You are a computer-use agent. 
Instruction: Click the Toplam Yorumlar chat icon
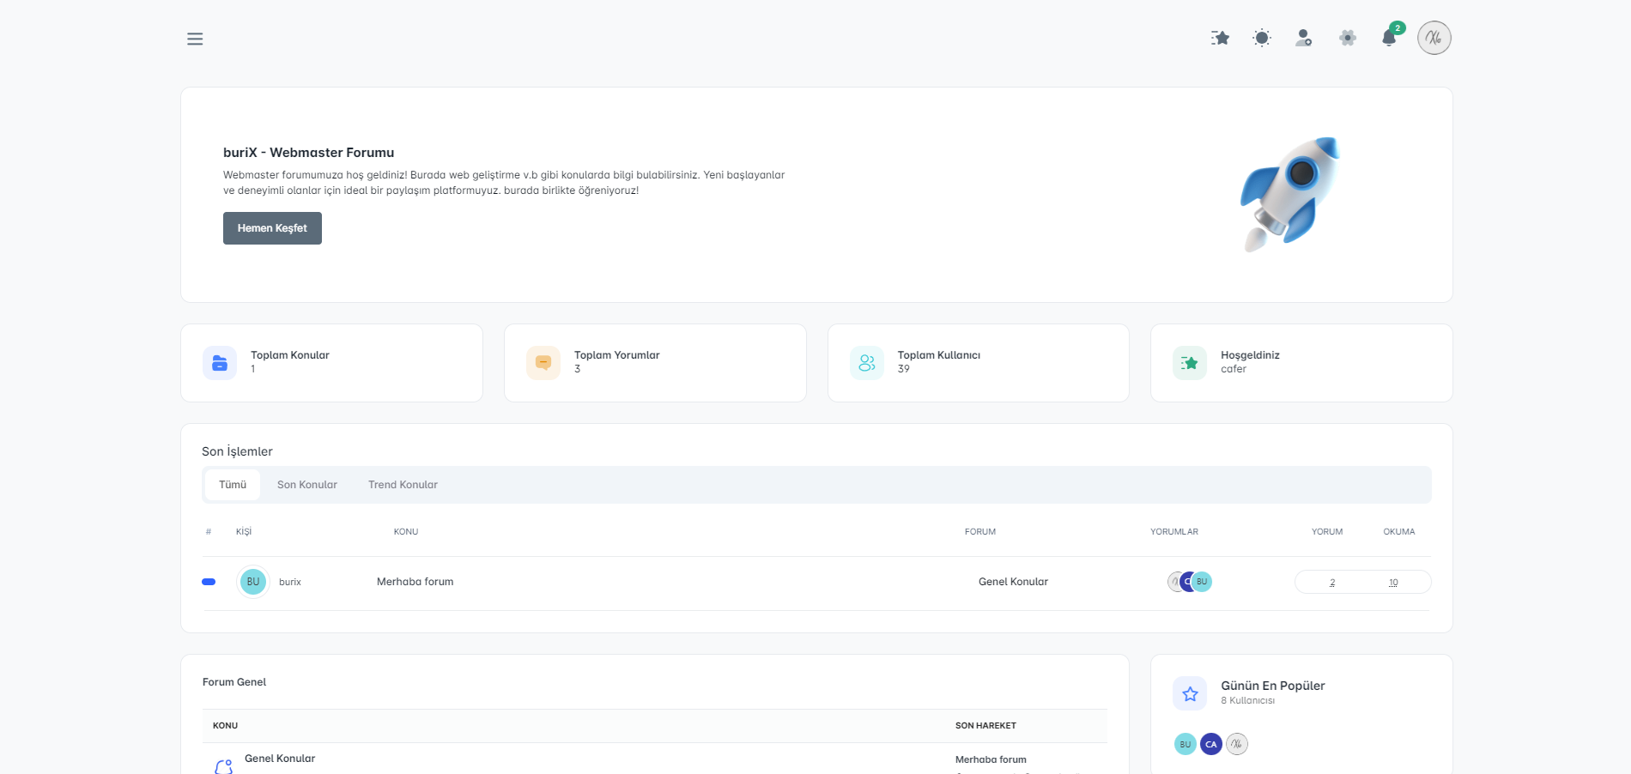point(543,363)
